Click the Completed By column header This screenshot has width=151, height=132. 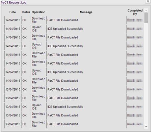point(135,12)
